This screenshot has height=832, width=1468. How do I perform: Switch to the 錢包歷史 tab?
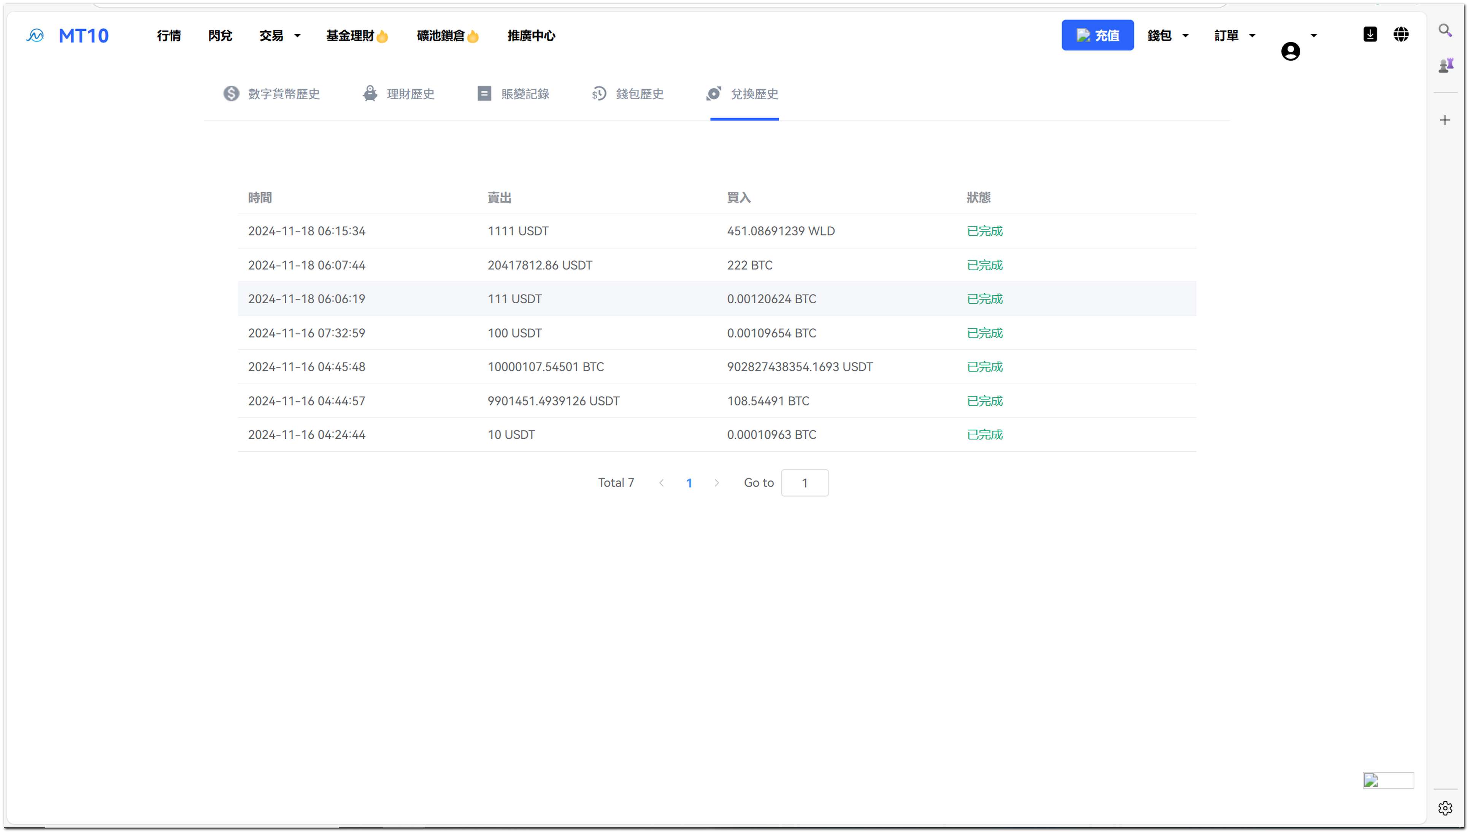[x=627, y=94]
